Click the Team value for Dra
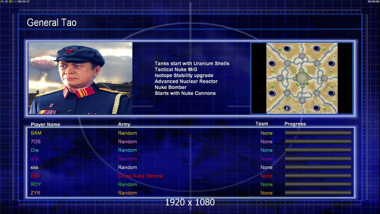 266,150
